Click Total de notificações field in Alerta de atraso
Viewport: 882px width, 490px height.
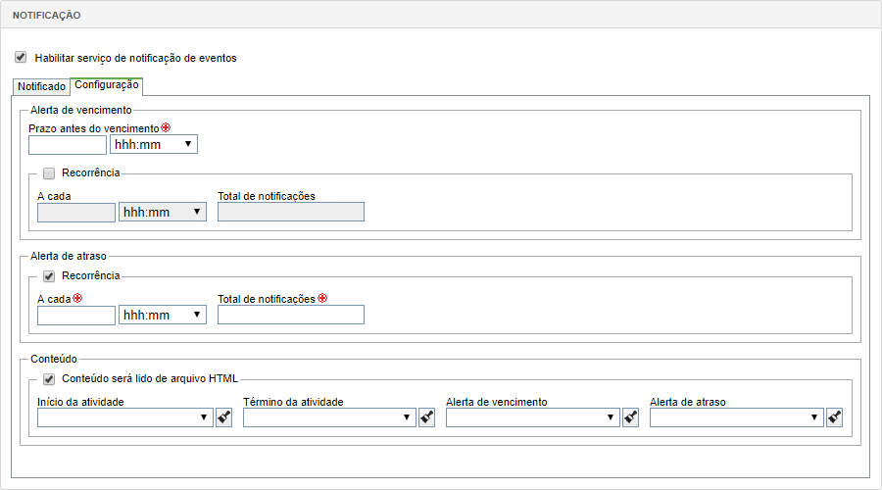[291, 315]
